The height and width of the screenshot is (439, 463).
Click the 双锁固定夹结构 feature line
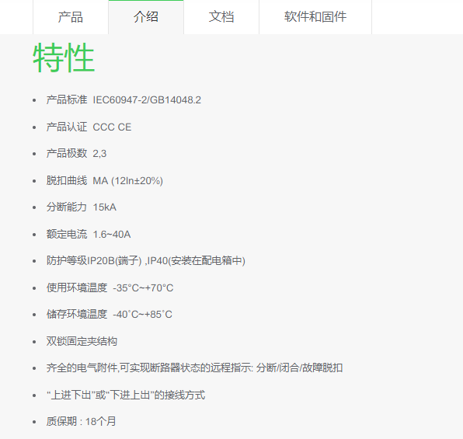82,342
